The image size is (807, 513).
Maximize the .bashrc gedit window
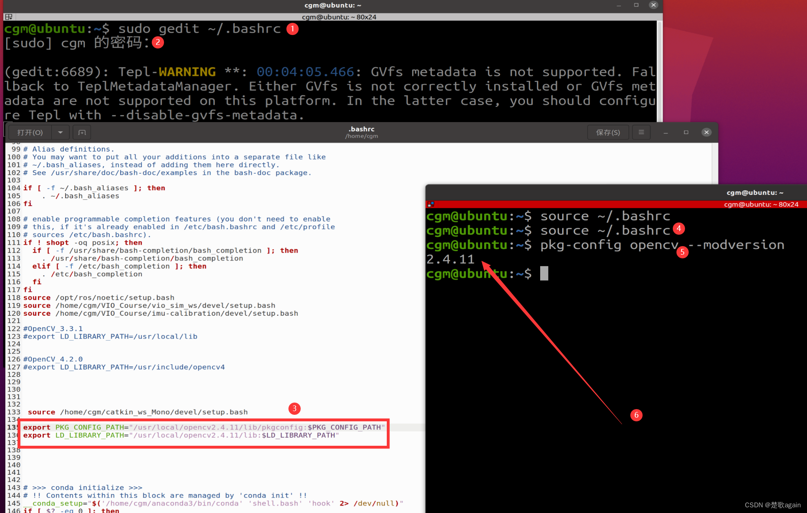[686, 132]
